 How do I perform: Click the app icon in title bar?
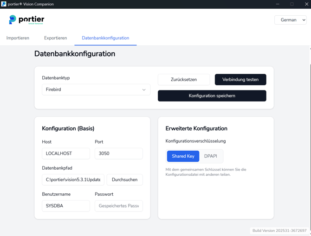pos(4,4)
